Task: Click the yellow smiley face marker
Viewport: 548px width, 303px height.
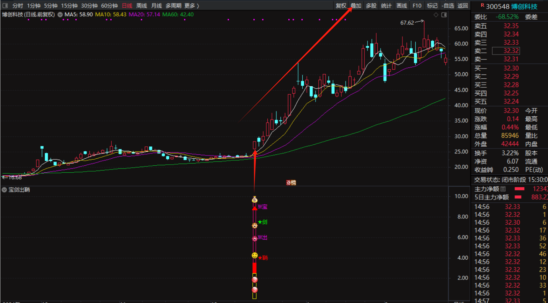Action: 255,255
